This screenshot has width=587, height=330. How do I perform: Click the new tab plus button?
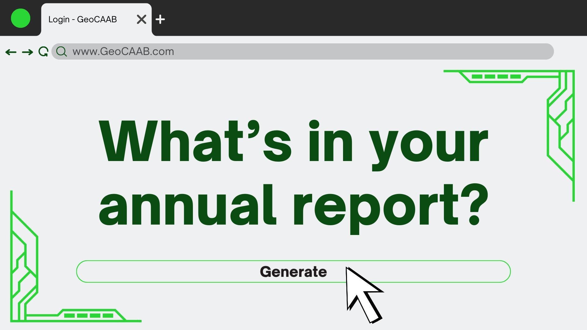click(161, 19)
